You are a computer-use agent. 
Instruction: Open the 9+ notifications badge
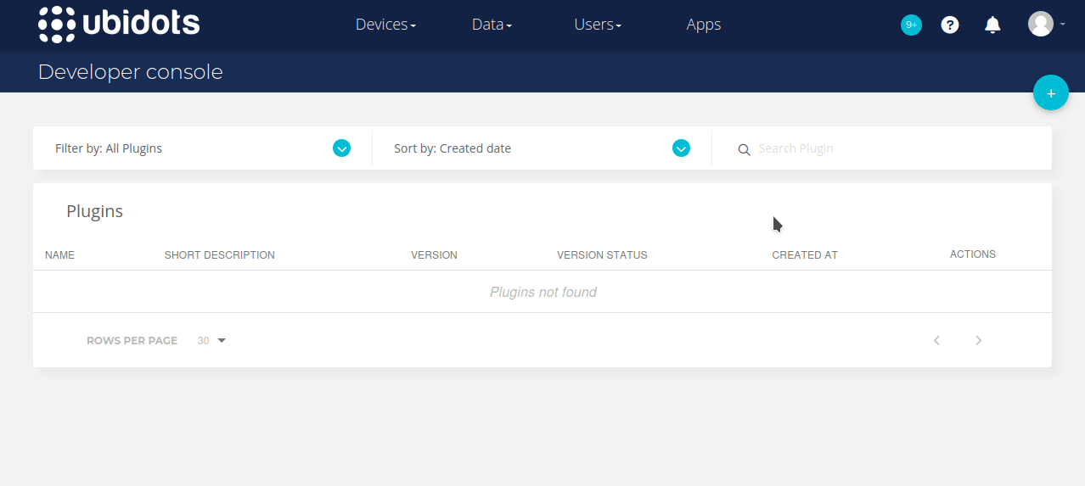pyautogui.click(x=911, y=25)
